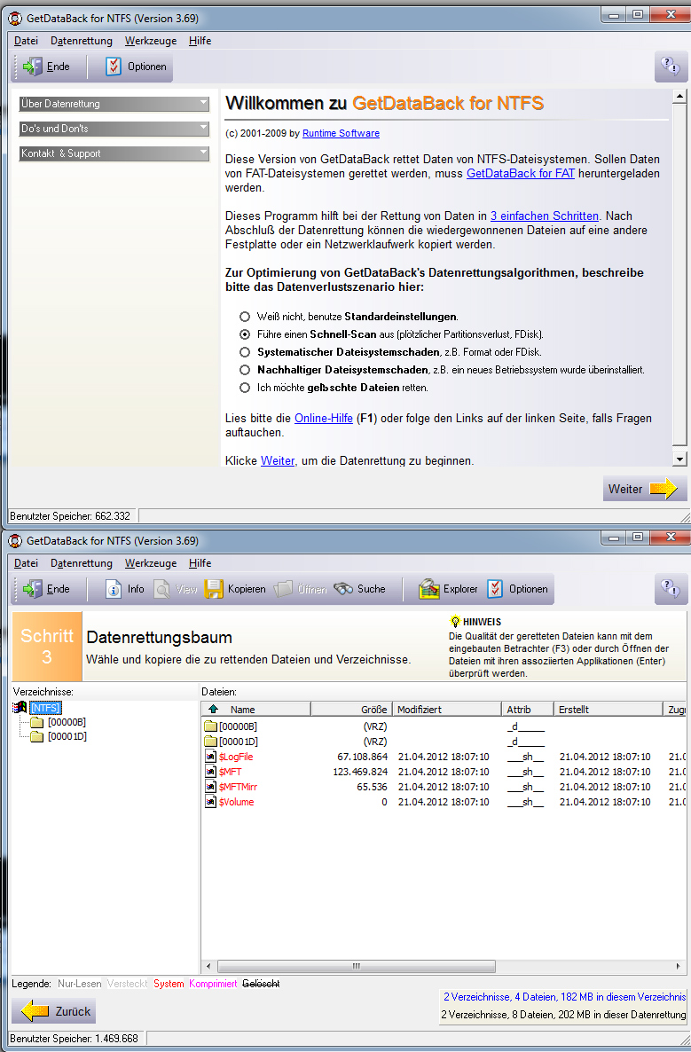Click the Info toolbar icon
This screenshot has height=1052, width=691.
[x=114, y=589]
